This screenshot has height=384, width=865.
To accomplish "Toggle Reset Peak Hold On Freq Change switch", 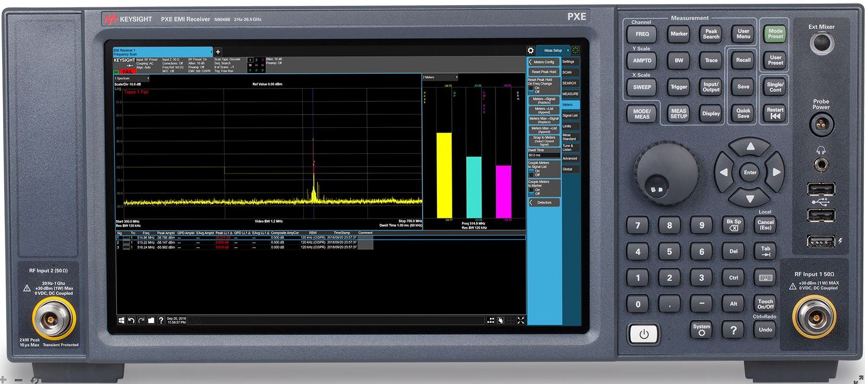I will coord(531,90).
